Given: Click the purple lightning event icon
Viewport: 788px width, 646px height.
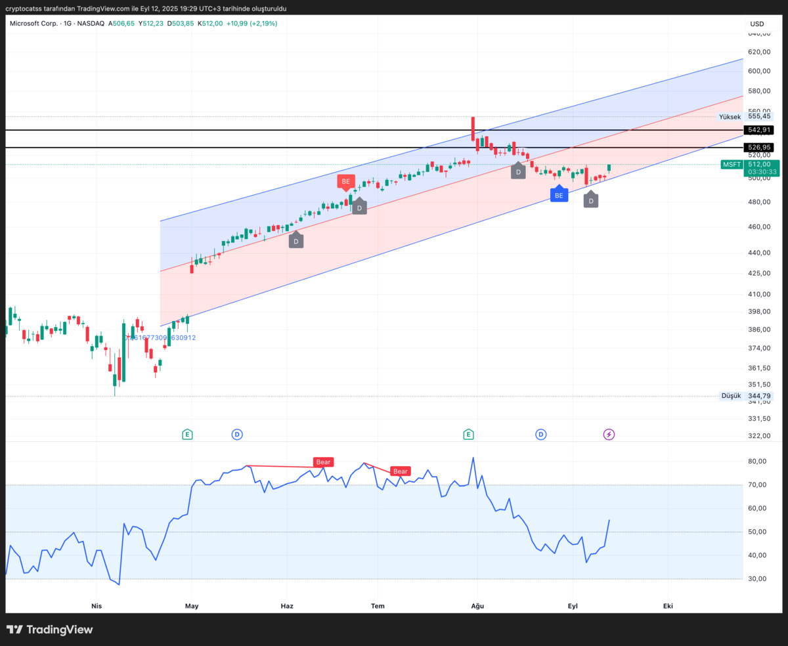Looking at the screenshot, I should pyautogui.click(x=609, y=434).
